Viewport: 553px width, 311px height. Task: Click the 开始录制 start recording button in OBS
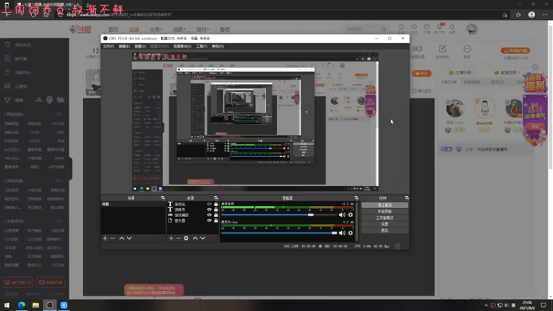[385, 211]
